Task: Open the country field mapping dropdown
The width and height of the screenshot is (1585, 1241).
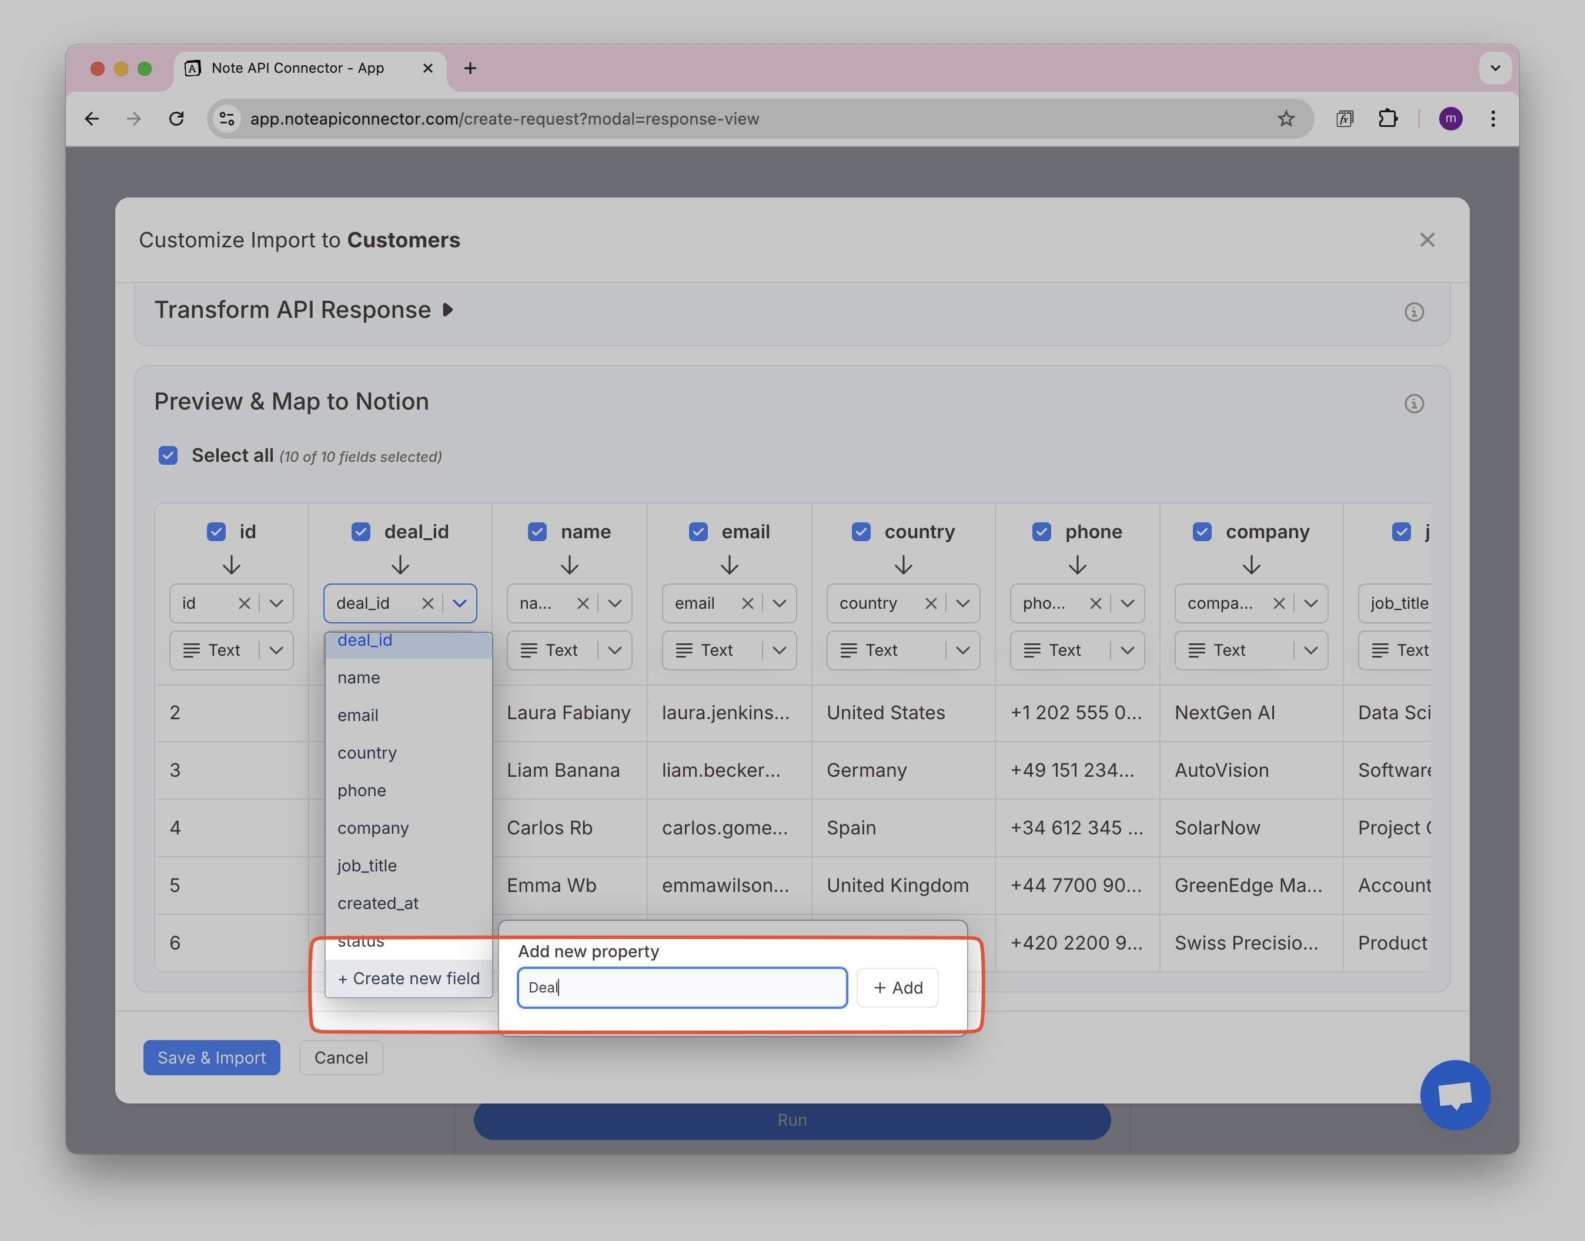Action: [x=962, y=603]
